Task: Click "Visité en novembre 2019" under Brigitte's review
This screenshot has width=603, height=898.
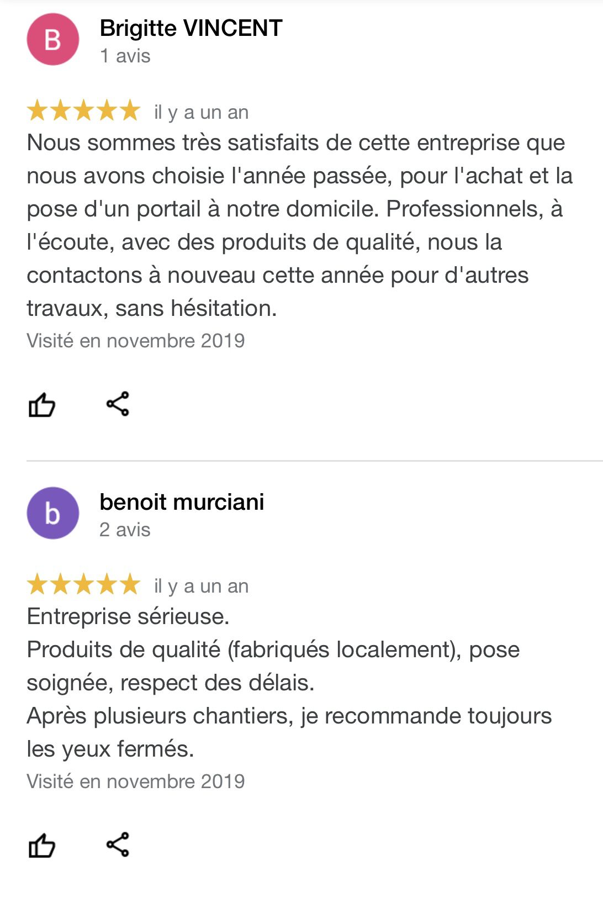Action: (136, 341)
